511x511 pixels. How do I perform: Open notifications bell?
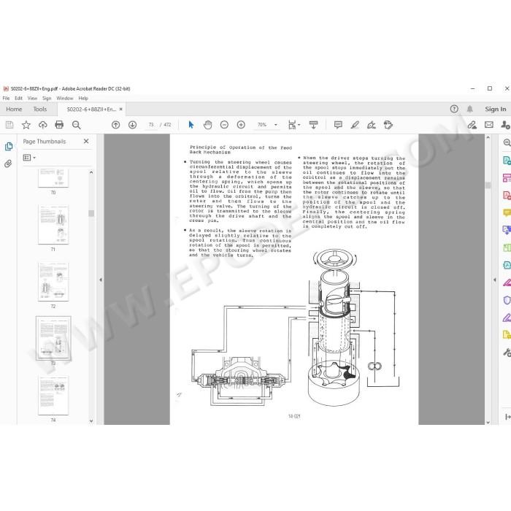point(469,109)
